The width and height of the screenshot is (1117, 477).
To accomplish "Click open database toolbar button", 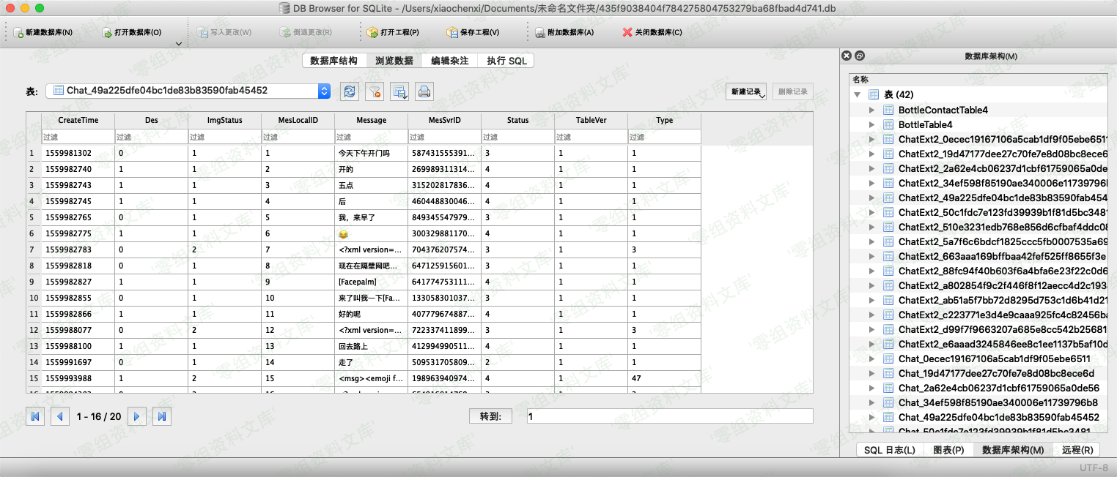I will click(132, 32).
